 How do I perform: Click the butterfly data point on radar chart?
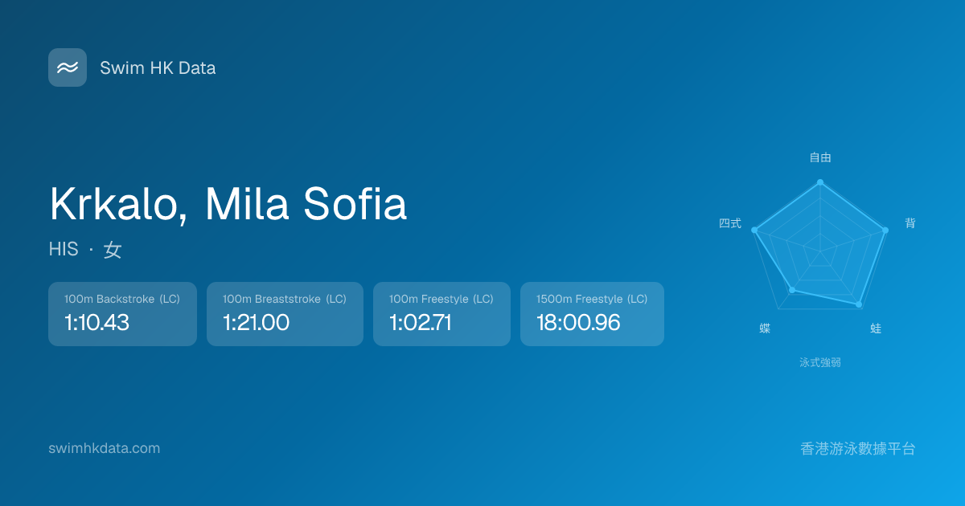(x=792, y=290)
